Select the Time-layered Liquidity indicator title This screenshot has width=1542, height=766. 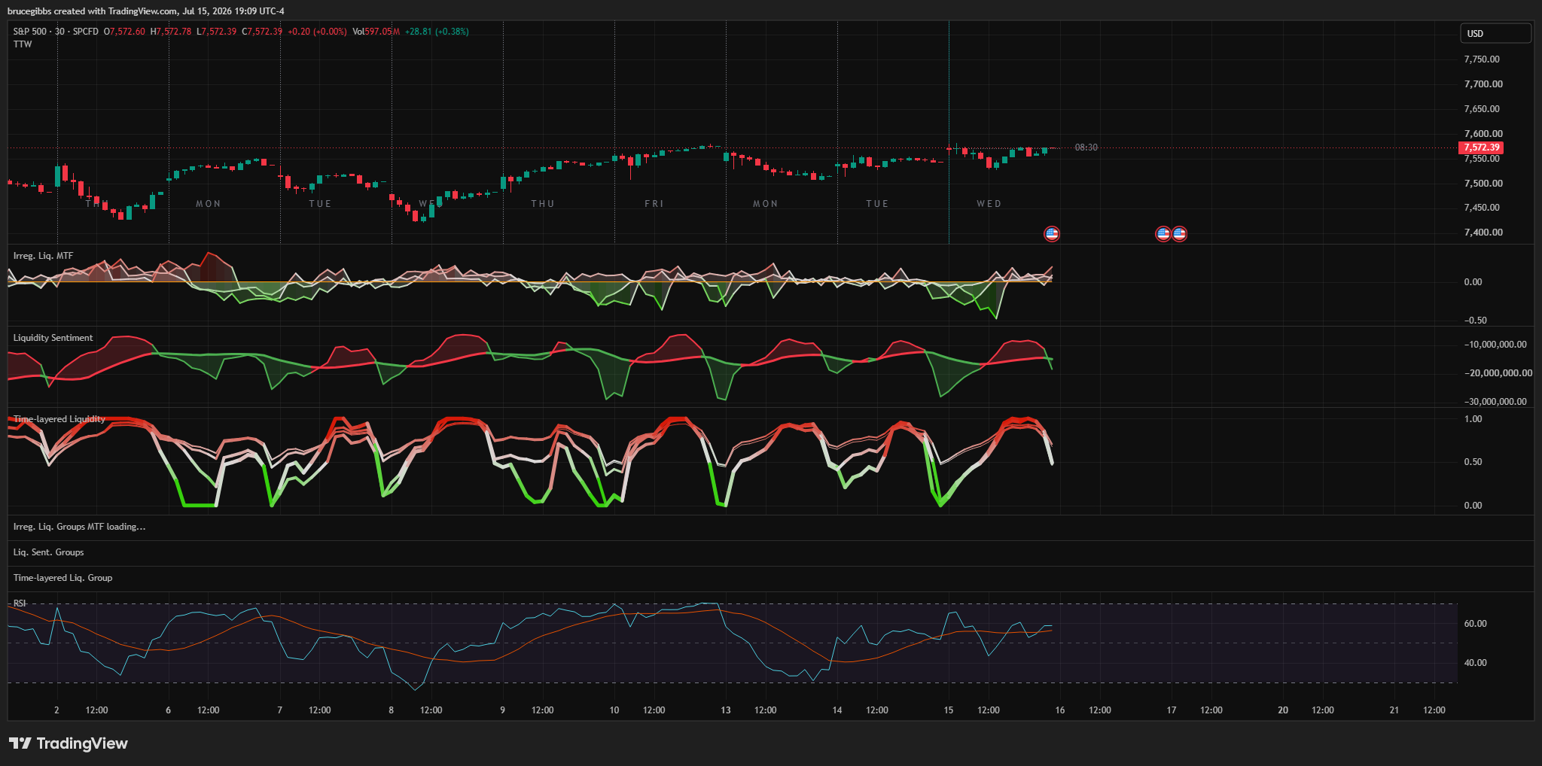pyautogui.click(x=59, y=419)
